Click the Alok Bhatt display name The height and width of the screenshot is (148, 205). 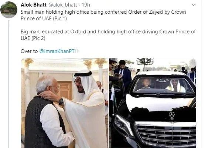[x=34, y=5]
